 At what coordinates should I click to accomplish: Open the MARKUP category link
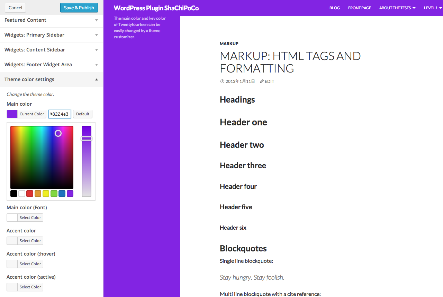(229, 44)
